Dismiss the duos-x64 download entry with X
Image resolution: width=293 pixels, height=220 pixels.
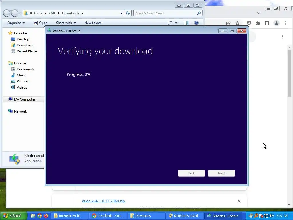point(239,201)
